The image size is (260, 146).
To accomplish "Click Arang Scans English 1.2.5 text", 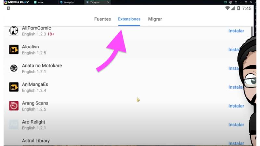I will pyautogui.click(x=34, y=109).
